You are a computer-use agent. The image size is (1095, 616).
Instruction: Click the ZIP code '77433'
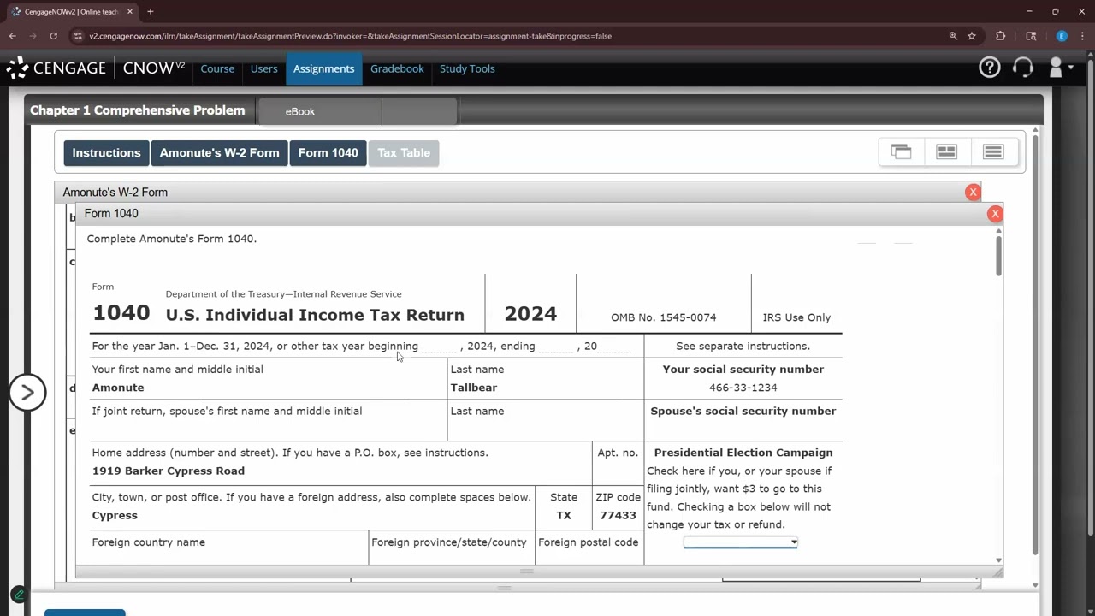(618, 516)
